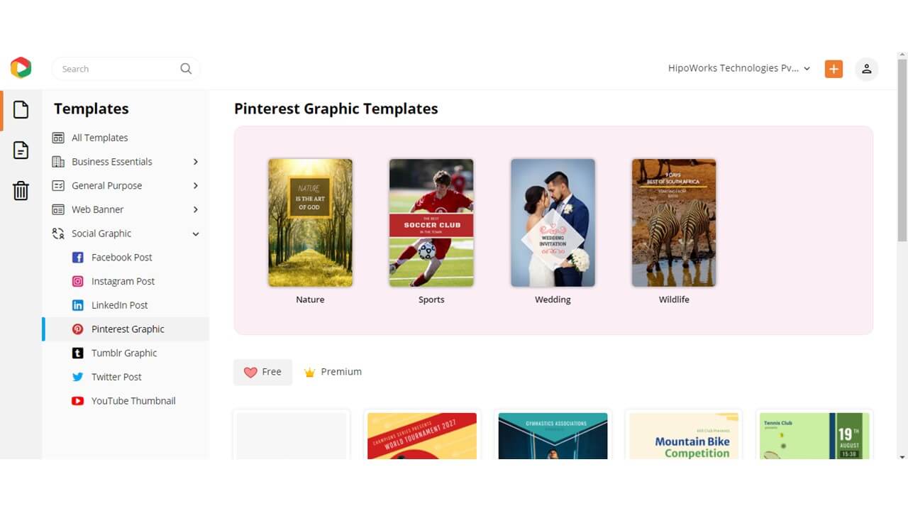Open the YouTube Thumbnail category icon
This screenshot has height=511, width=908.
[x=77, y=400]
